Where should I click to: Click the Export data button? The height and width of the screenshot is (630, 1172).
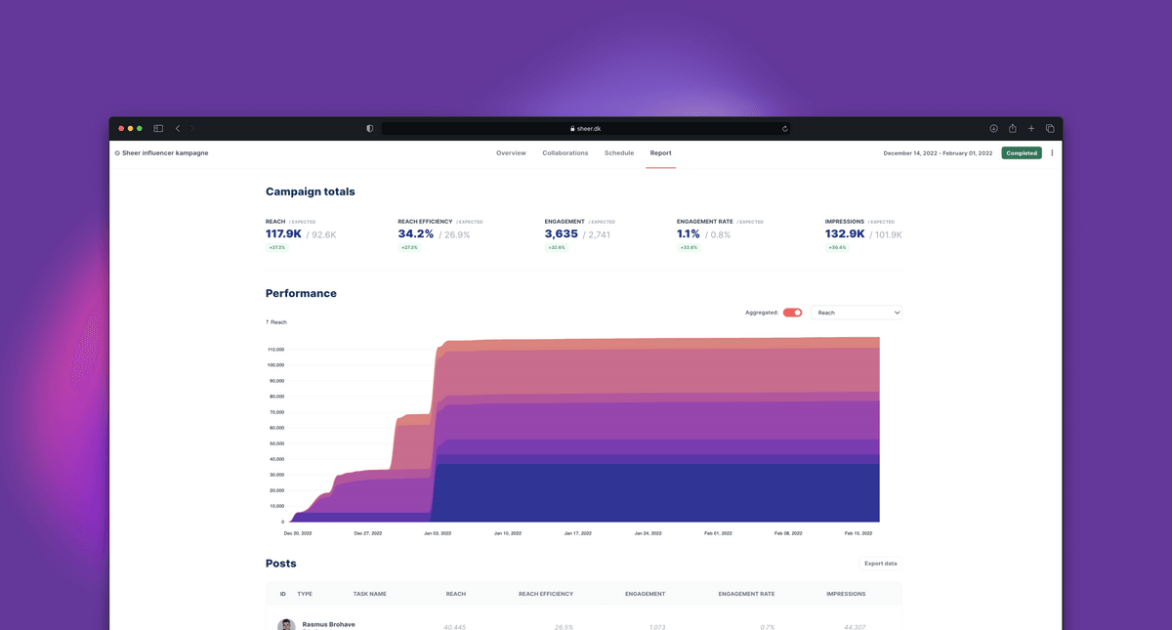click(880, 564)
